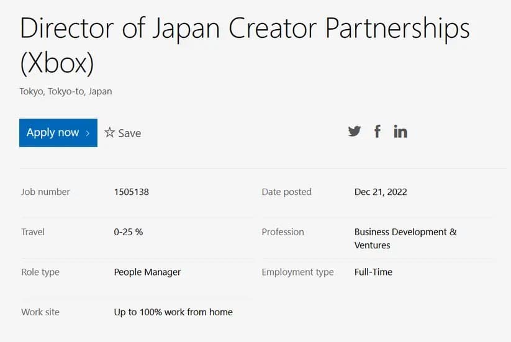Click the Up to 100% work from home text
Screen dimensions: 511x342
point(173,312)
